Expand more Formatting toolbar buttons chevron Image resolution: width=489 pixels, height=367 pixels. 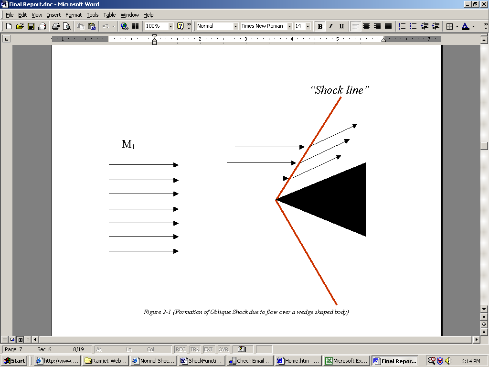[486, 26]
